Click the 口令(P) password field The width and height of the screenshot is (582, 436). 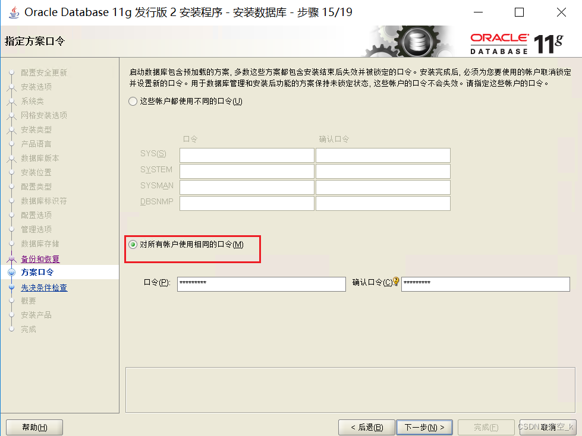click(x=262, y=284)
